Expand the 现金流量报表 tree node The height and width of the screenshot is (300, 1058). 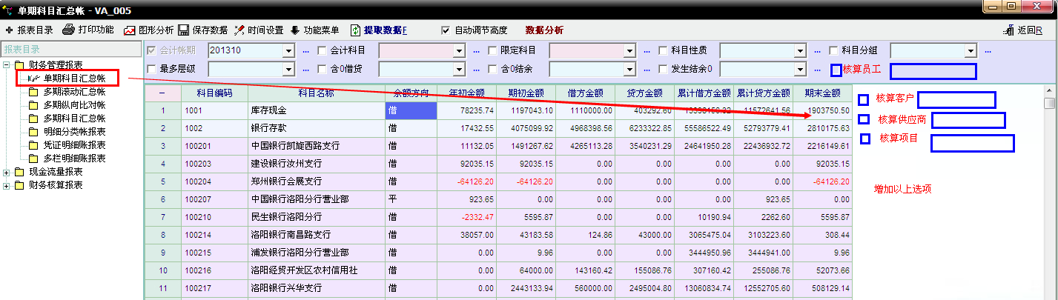tap(7, 172)
